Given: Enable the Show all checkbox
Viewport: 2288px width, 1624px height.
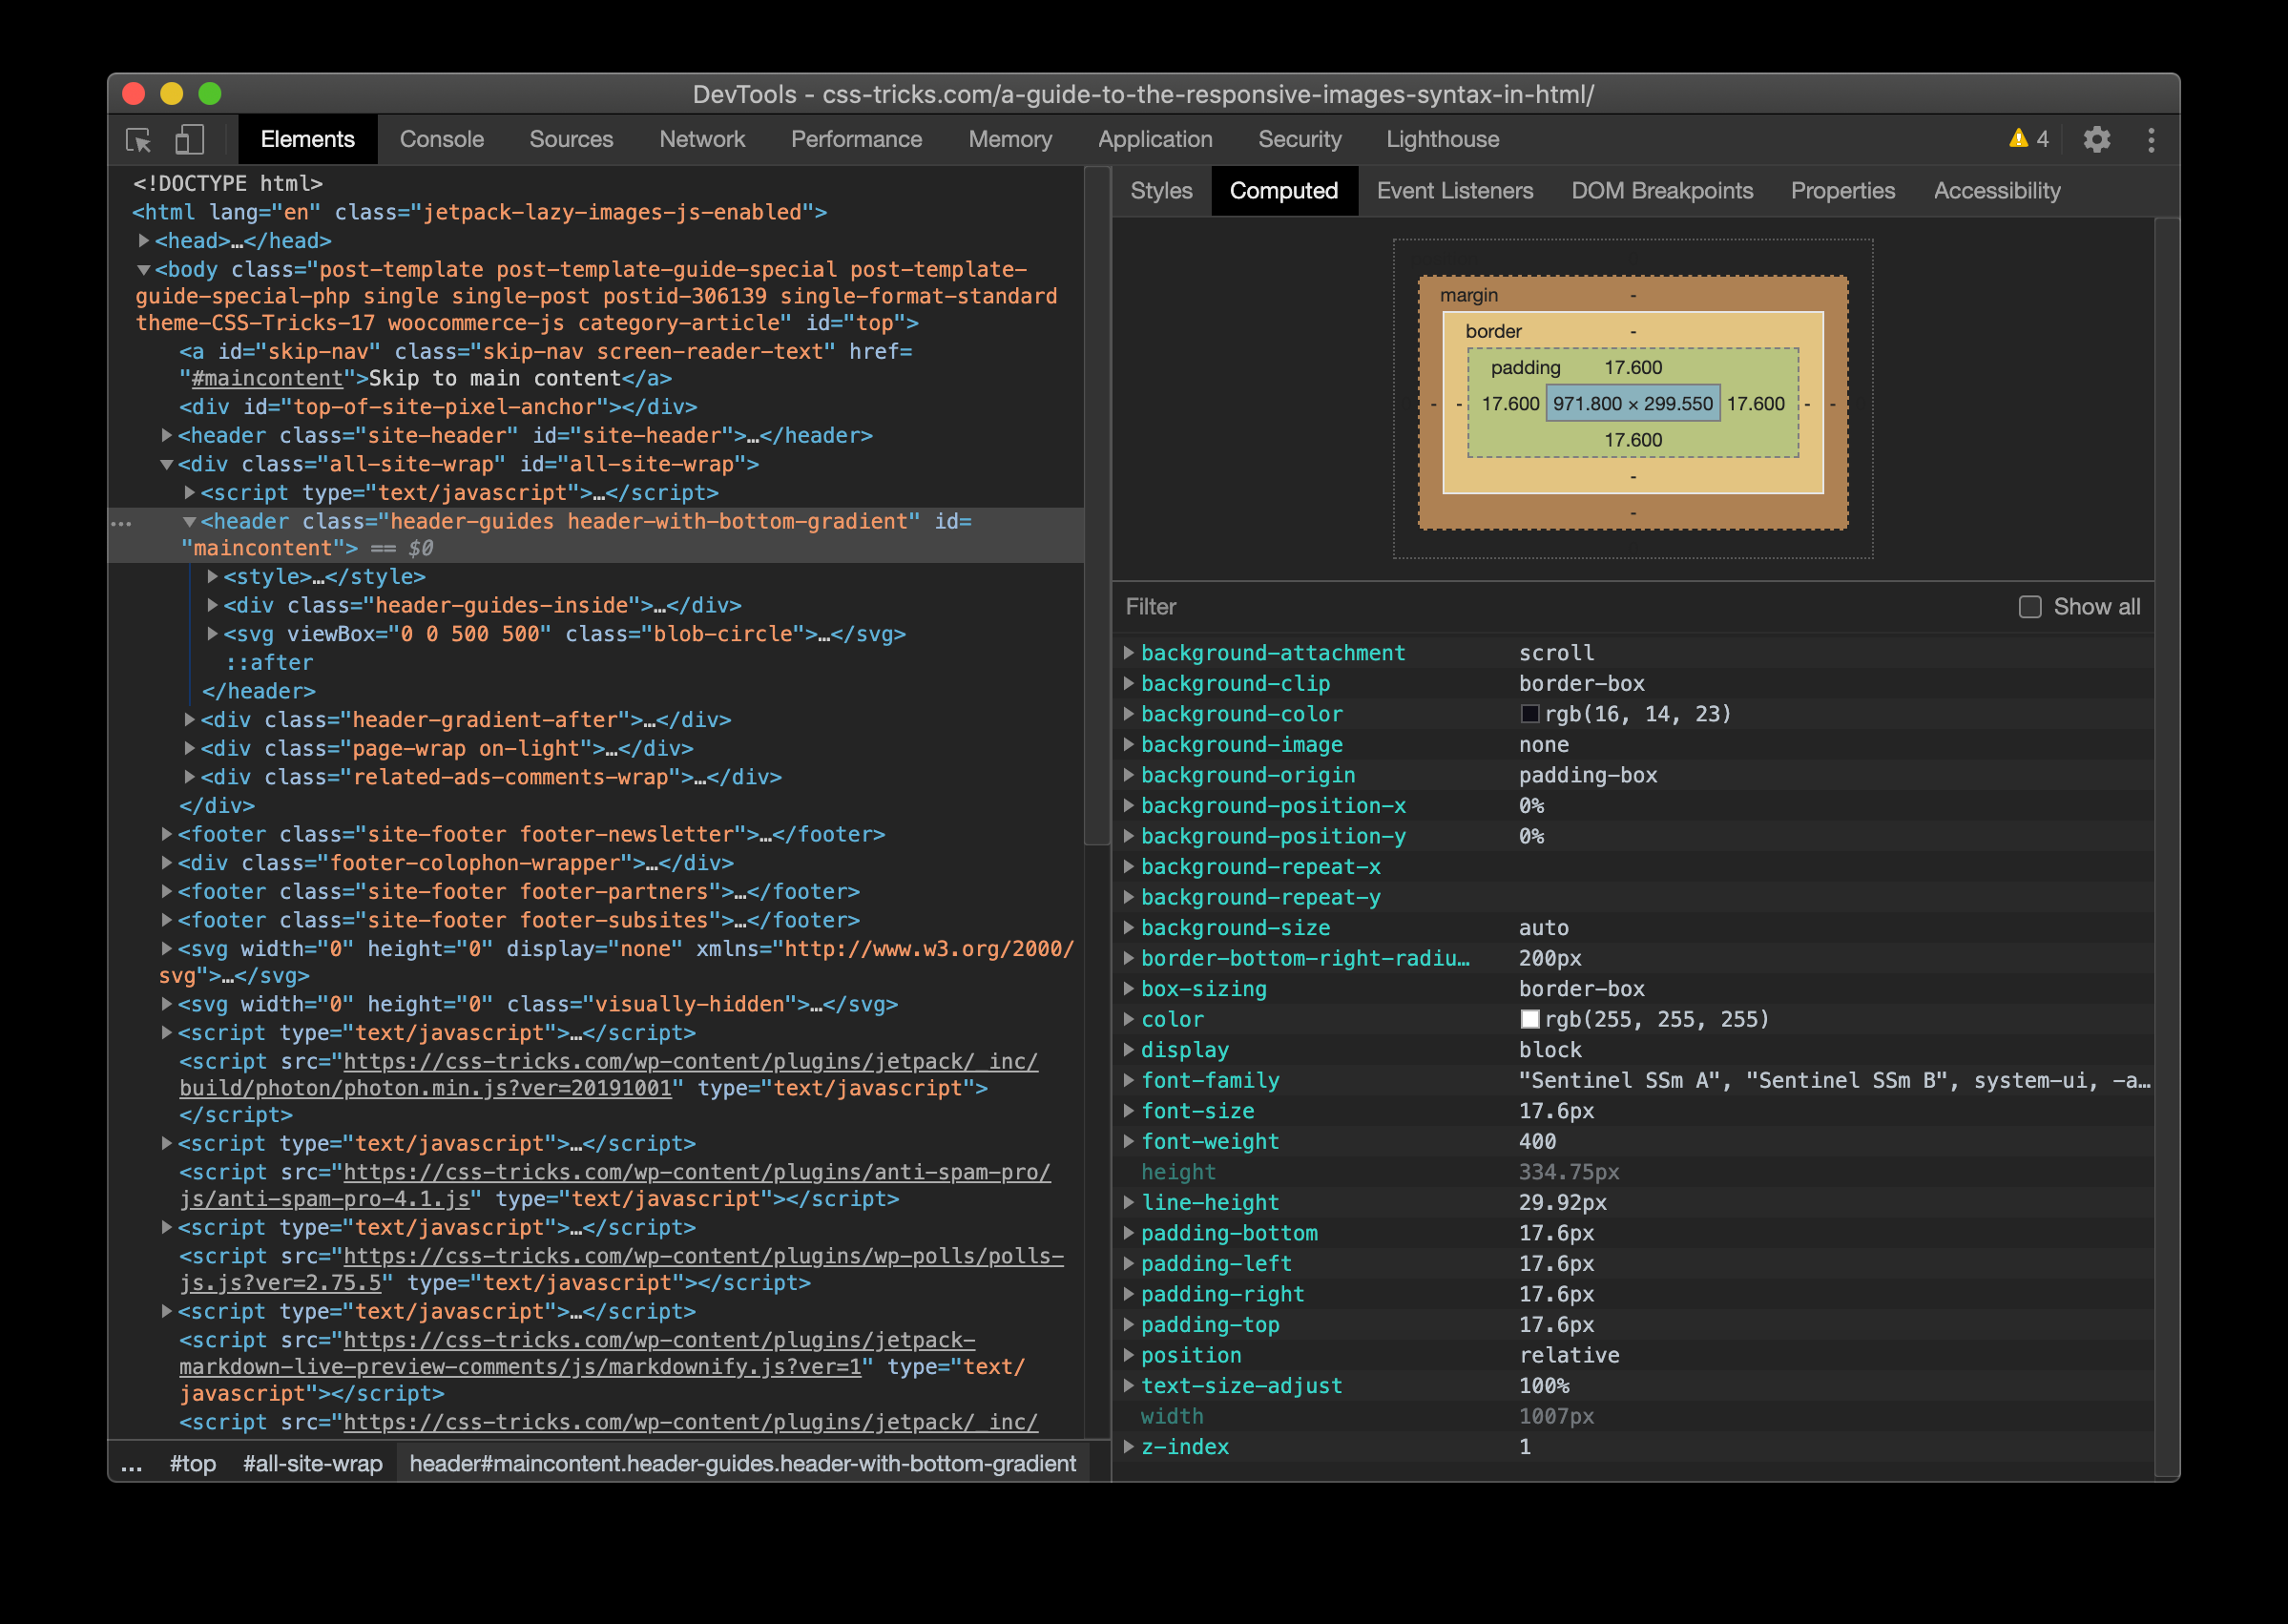Looking at the screenshot, I should coord(2029,607).
